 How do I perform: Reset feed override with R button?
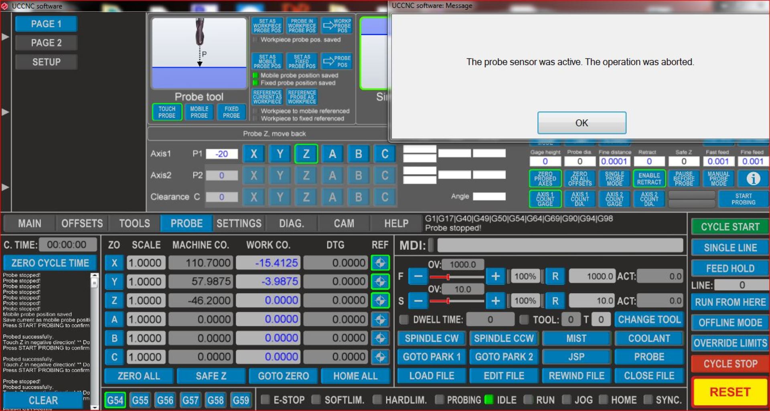pyautogui.click(x=555, y=276)
